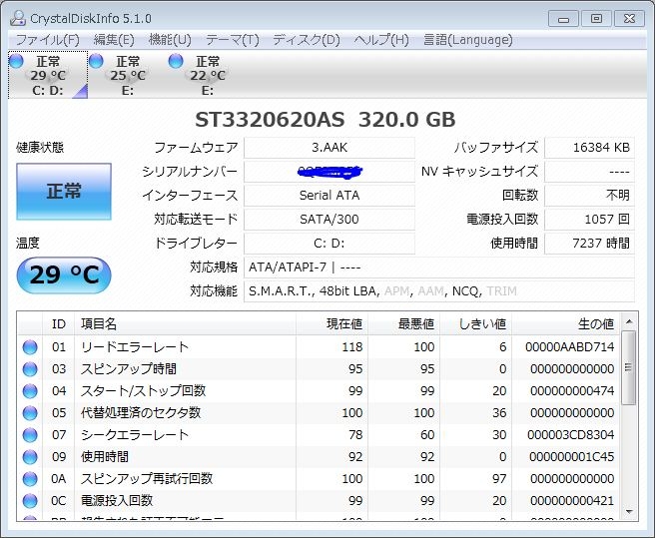Screen dimensions: 655x538
Task: Open the ディスク(D) menu
Action: [306, 40]
